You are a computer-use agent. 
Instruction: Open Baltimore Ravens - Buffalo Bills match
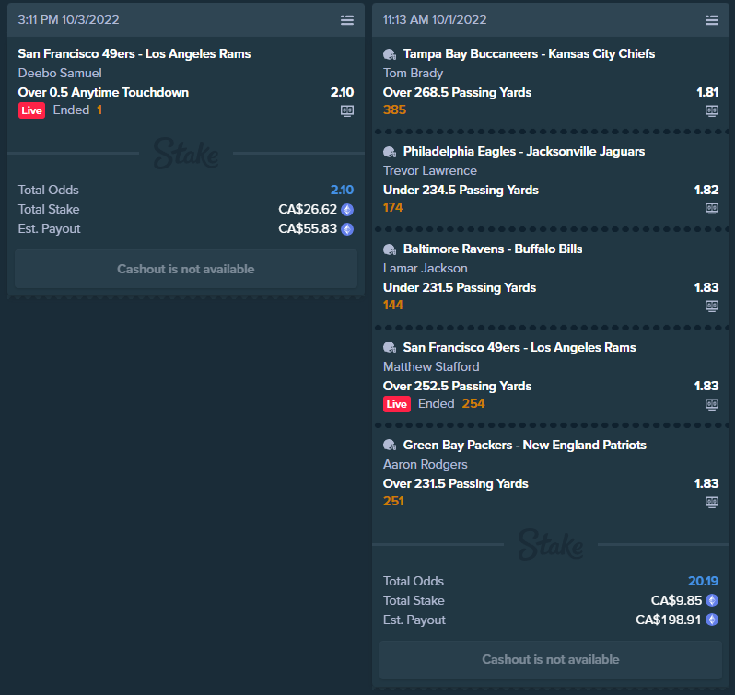coord(493,249)
